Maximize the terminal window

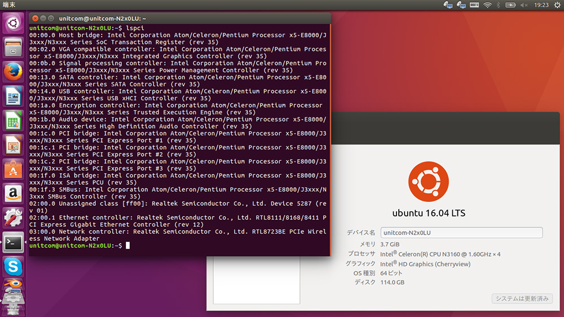pyautogui.click(x=51, y=19)
